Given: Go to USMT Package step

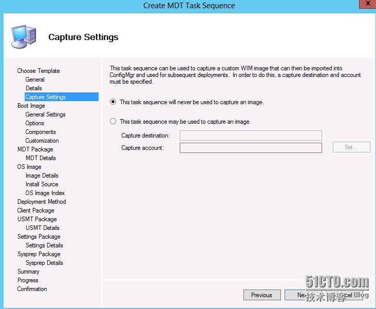Looking at the screenshot, I should (x=37, y=219).
